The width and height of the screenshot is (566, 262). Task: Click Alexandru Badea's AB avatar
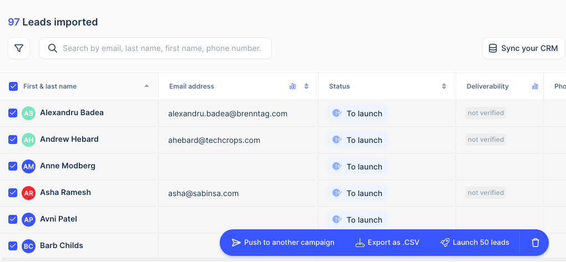click(28, 113)
